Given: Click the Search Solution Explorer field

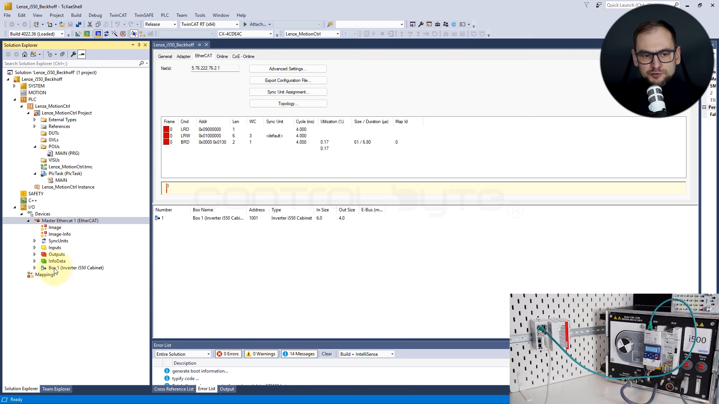Looking at the screenshot, I should (x=71, y=64).
